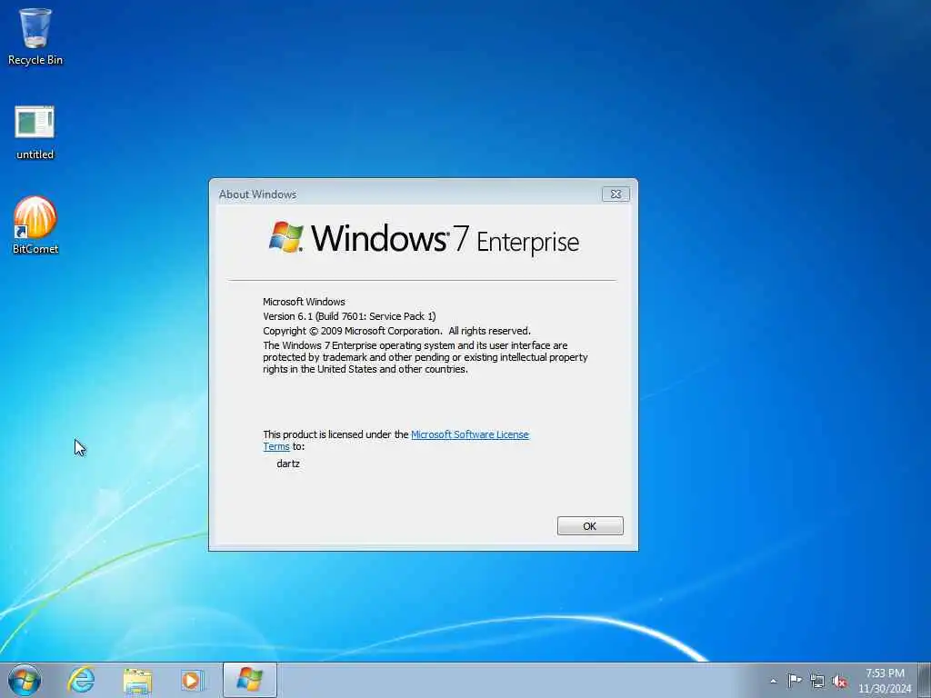Open the Microsoft Software License link
The image size is (931, 698).
[x=470, y=434]
